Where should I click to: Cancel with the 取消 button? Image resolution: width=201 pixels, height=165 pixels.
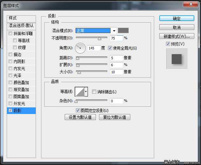[177, 27]
